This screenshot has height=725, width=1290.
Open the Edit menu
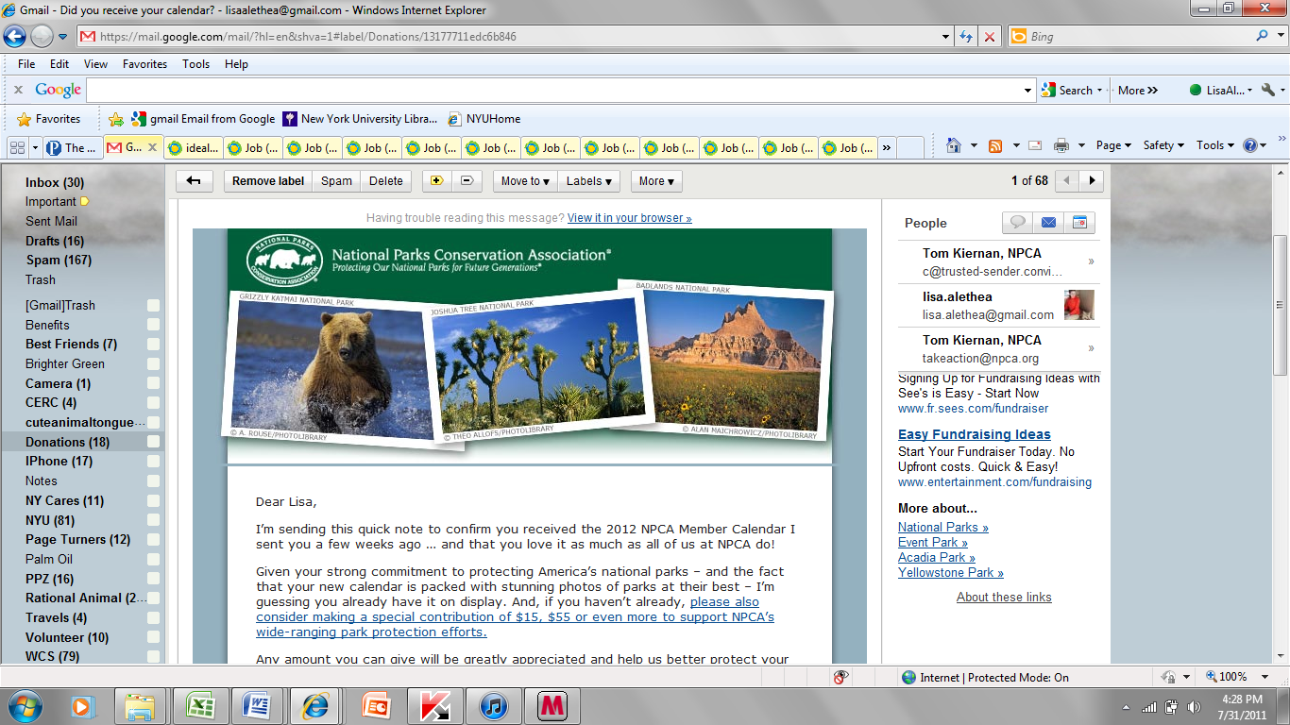point(59,64)
